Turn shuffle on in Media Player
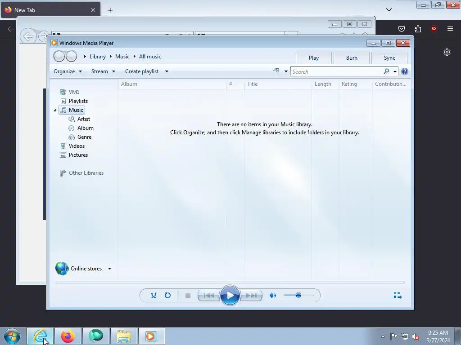The width and height of the screenshot is (461, 345). pos(154,296)
